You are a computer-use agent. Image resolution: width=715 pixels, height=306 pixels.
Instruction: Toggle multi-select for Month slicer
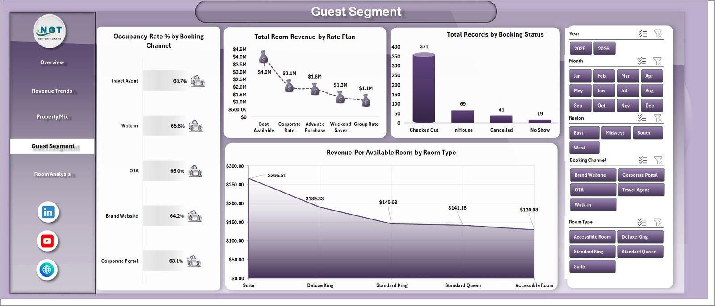(642, 61)
